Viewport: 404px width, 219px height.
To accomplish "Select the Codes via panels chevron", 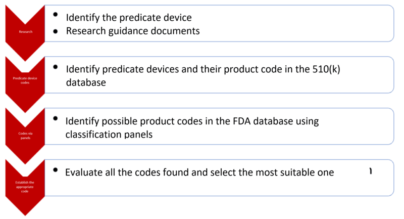I will [25, 136].
